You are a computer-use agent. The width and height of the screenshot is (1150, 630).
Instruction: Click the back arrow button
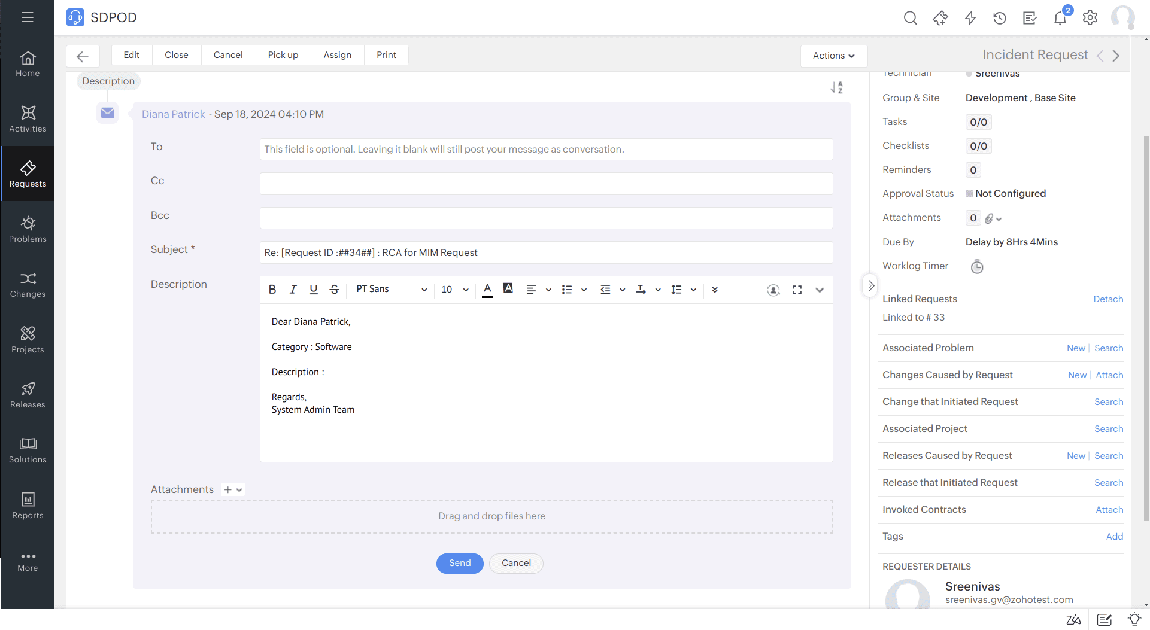83,56
